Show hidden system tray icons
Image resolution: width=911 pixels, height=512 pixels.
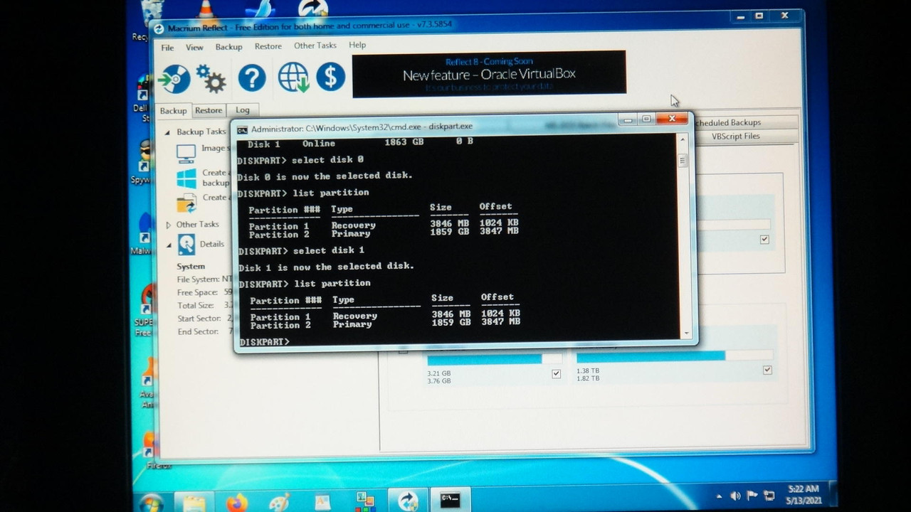(719, 496)
